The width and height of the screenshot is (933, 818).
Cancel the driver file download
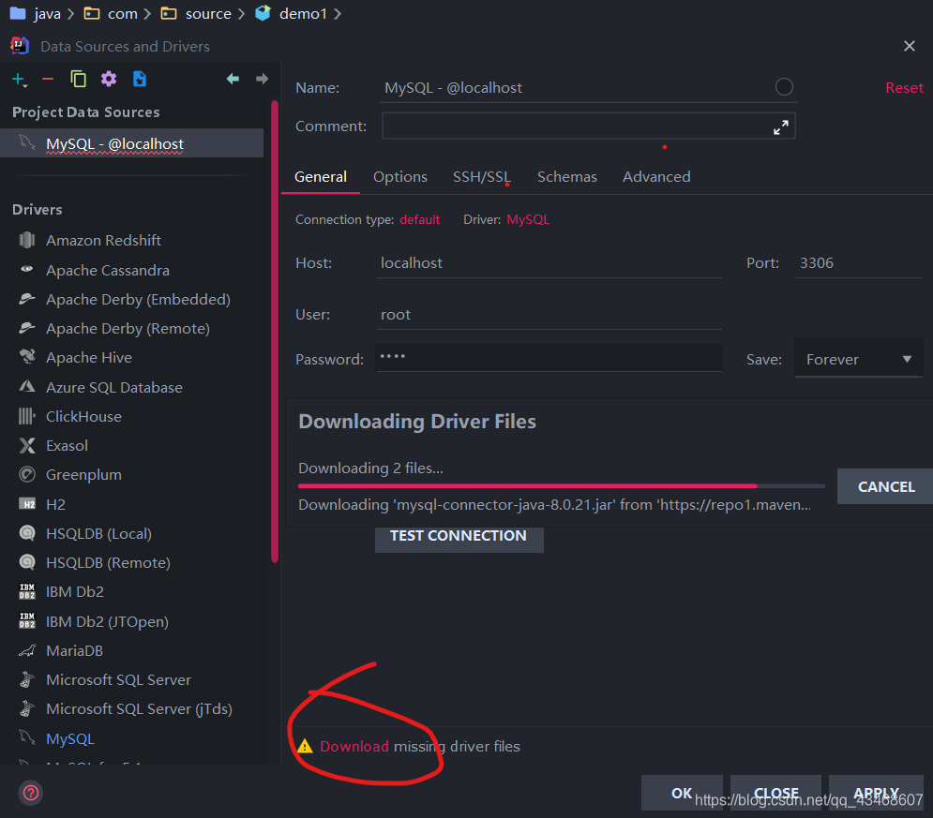(885, 486)
